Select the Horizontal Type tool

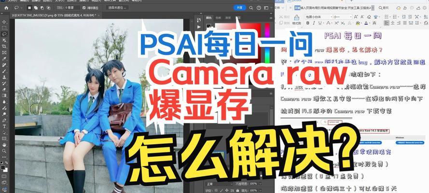(x=4, y=126)
